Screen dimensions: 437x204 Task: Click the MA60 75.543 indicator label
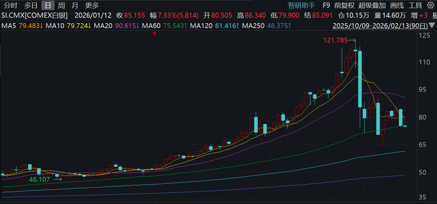[165, 26]
